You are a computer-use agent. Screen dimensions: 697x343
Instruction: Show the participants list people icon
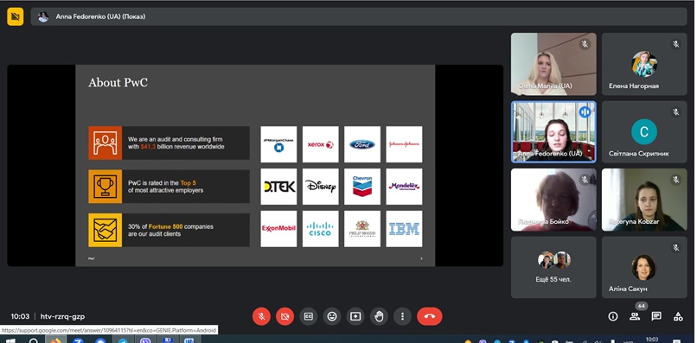tap(635, 316)
